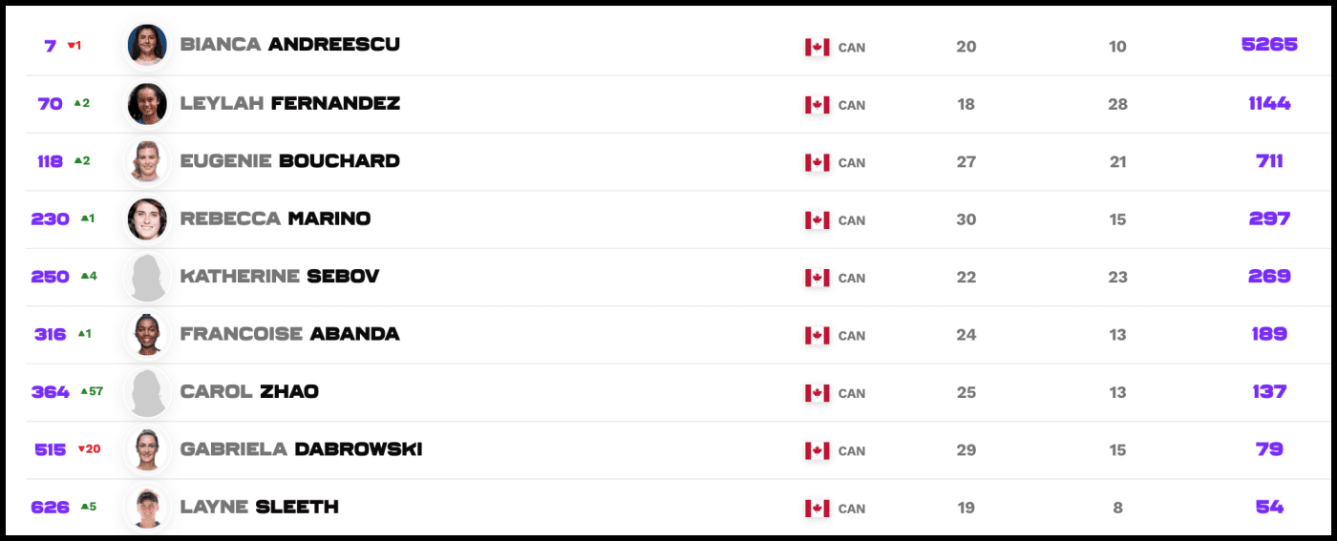Click Carol Zhao's name link
The image size is (1337, 541).
pyautogui.click(x=249, y=391)
